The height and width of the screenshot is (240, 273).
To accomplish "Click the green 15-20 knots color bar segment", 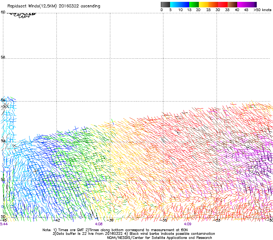I will coord(194,4).
